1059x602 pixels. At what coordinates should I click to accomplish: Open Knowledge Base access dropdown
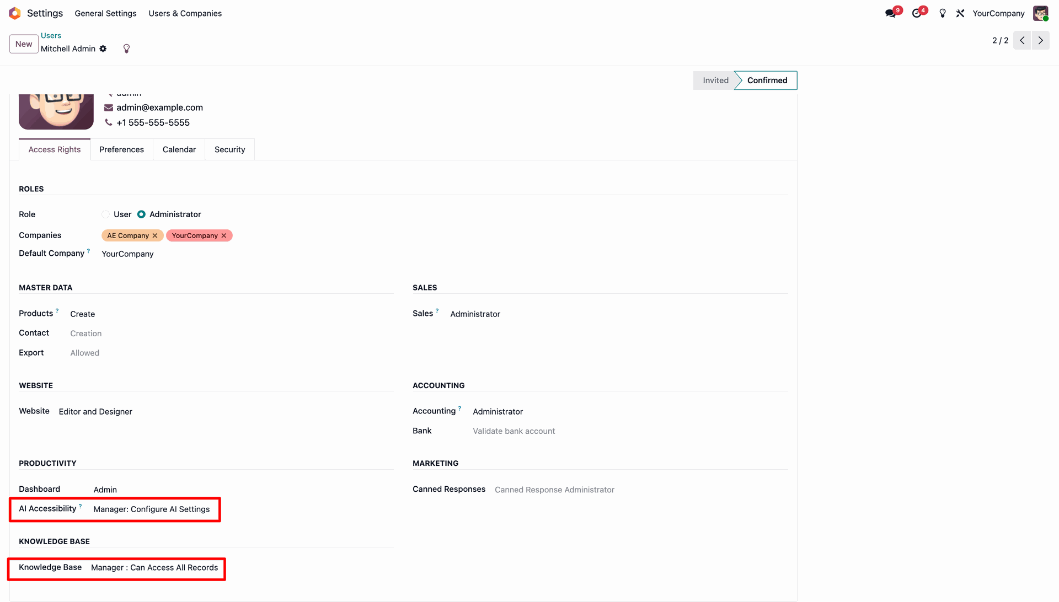click(154, 568)
